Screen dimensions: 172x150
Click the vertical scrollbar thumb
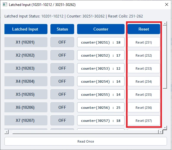(165, 57)
